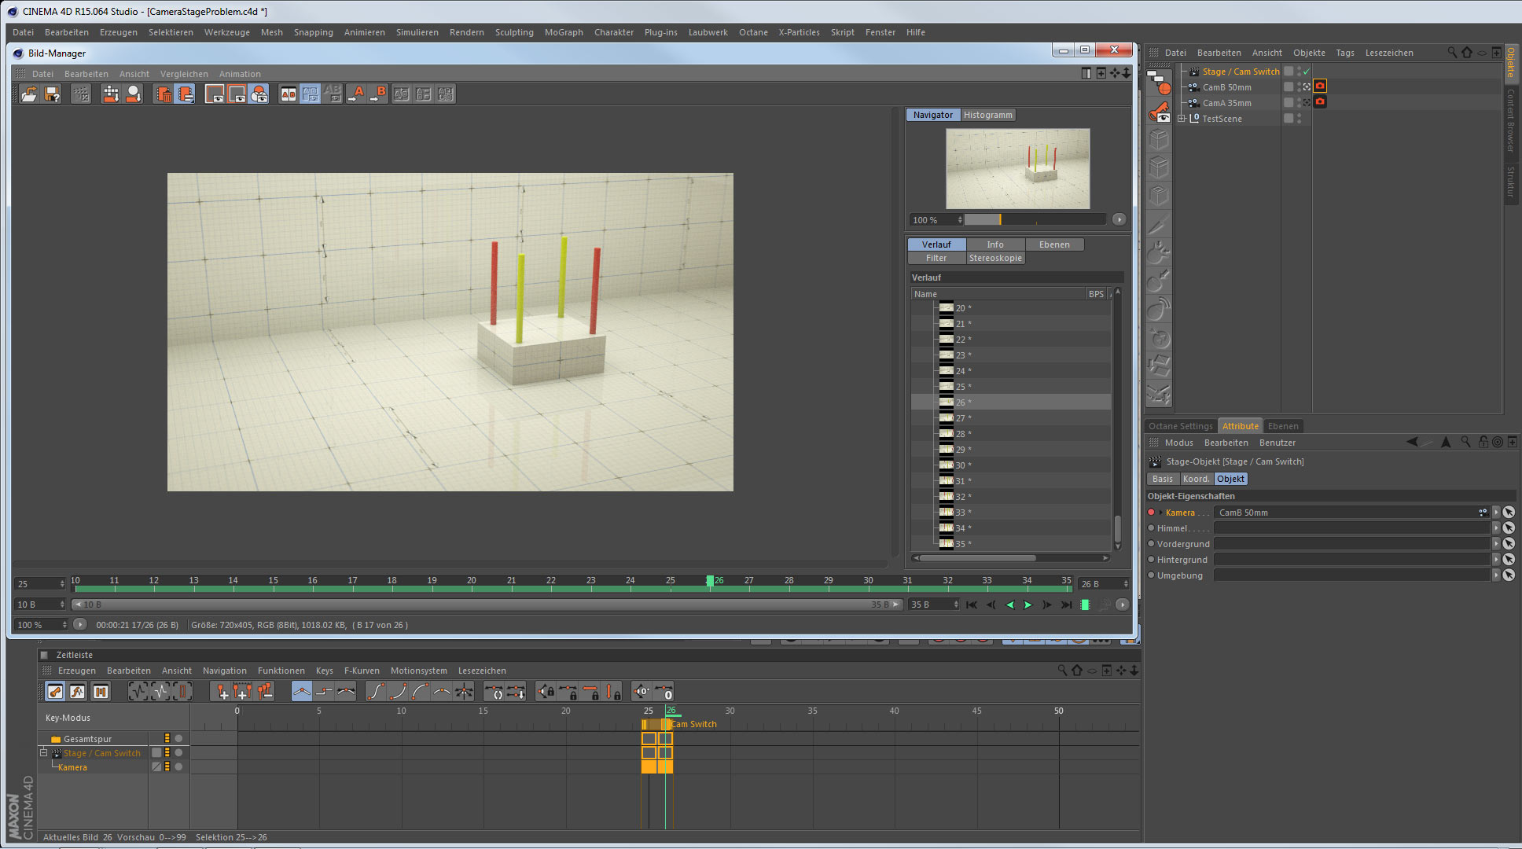Screen dimensions: 1522x849
Task: Click the save image floppy icon
Action: [x=52, y=94]
